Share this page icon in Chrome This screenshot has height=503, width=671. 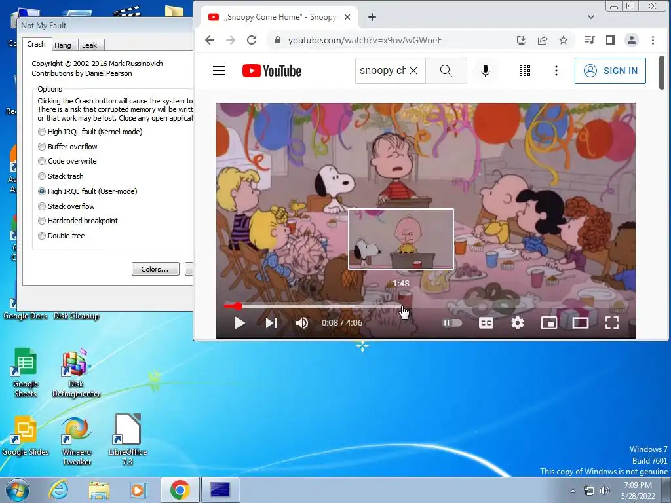click(x=543, y=40)
